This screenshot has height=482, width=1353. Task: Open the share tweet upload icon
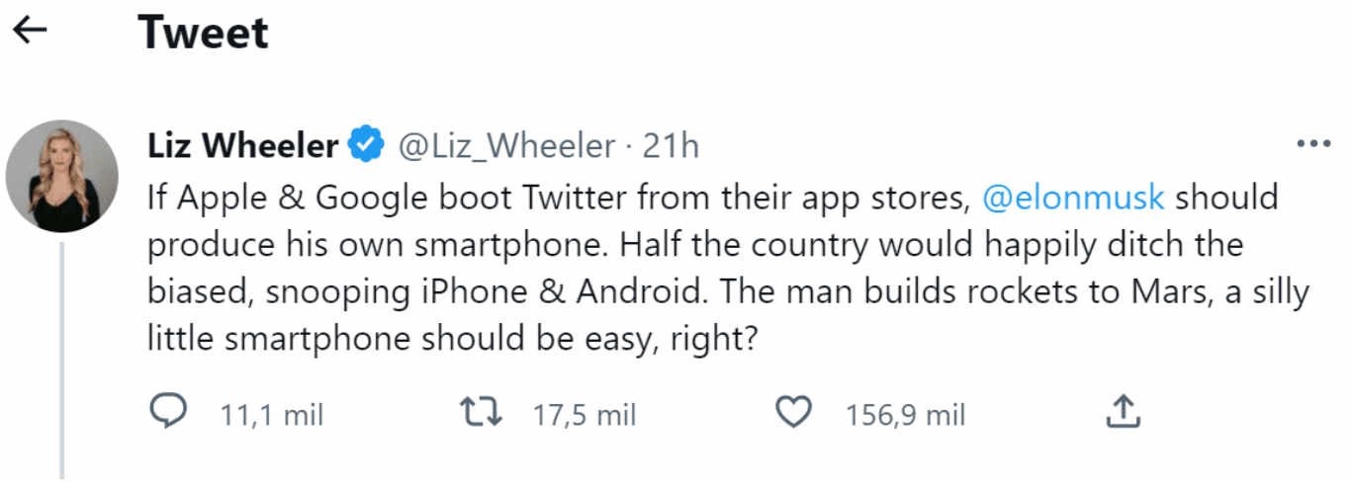click(x=1122, y=412)
